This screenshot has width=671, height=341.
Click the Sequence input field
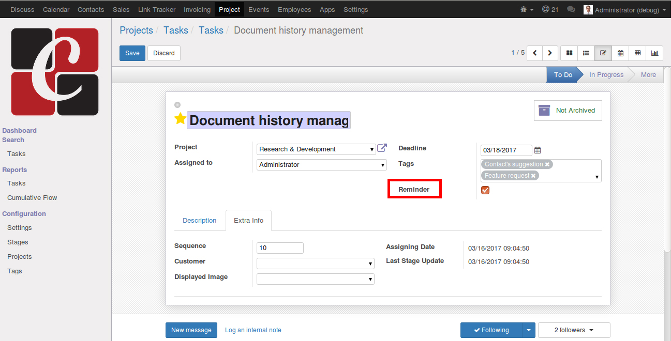tap(280, 248)
